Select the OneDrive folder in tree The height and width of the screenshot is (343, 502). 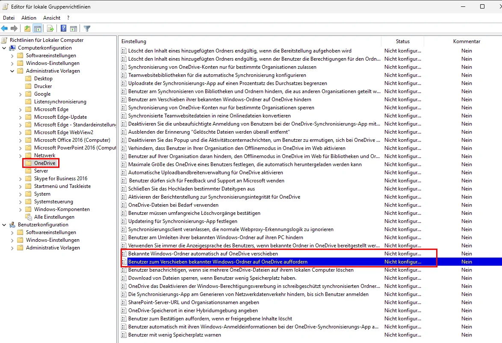45,163
